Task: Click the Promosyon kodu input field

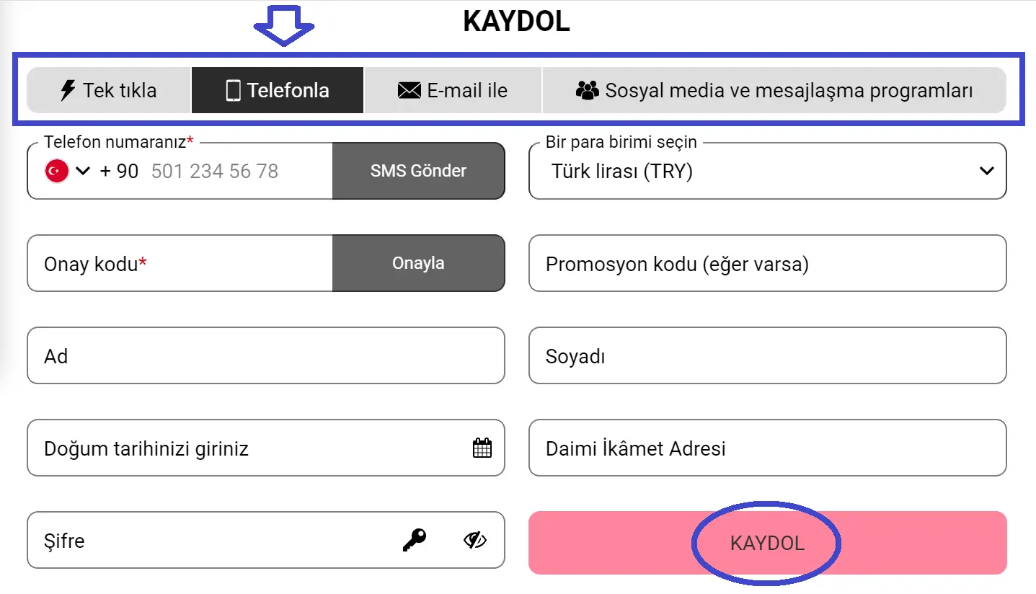Action: (767, 263)
